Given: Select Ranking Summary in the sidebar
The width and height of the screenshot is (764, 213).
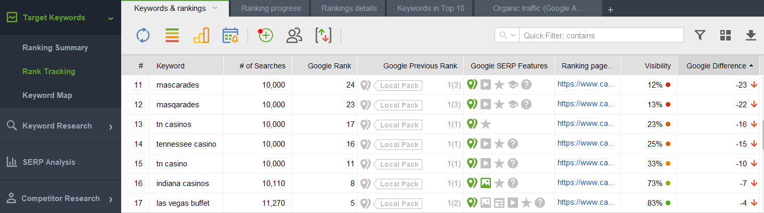Looking at the screenshot, I should tap(55, 48).
